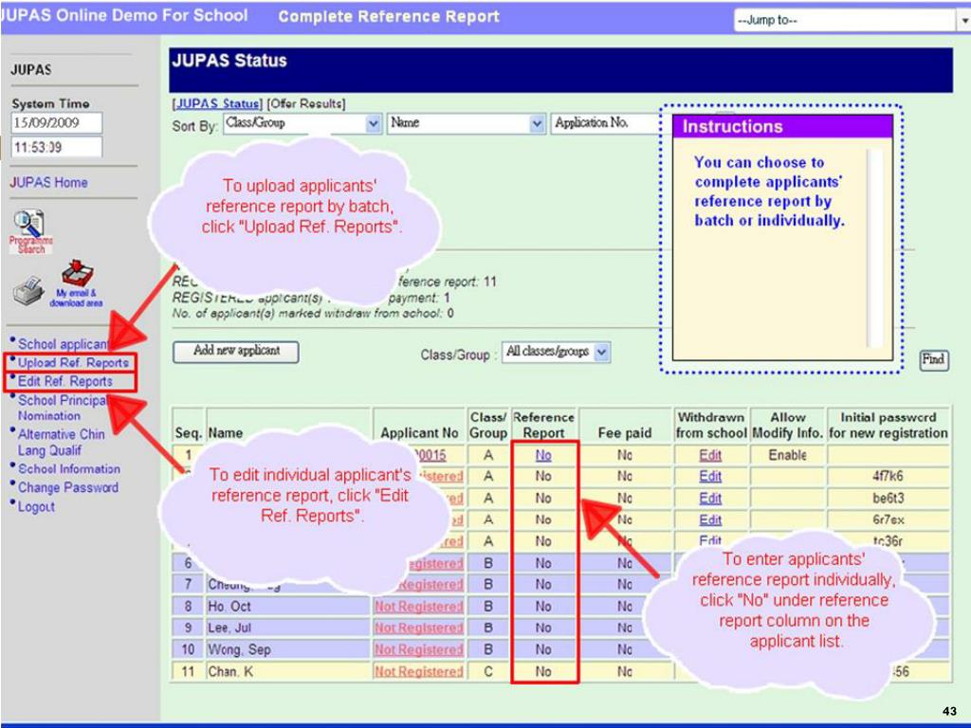Image resolution: width=971 pixels, height=728 pixels.
Task: Click the initial password be6t3
Action: coord(888,499)
